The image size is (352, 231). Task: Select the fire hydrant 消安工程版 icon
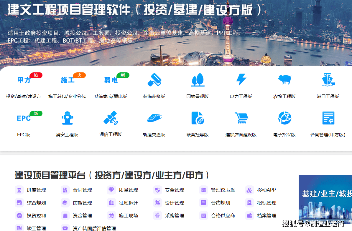coord(67,118)
